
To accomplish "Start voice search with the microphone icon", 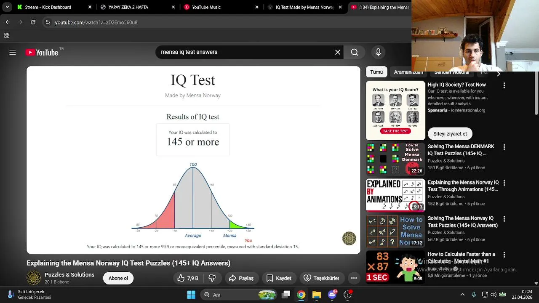I will 378,52.
